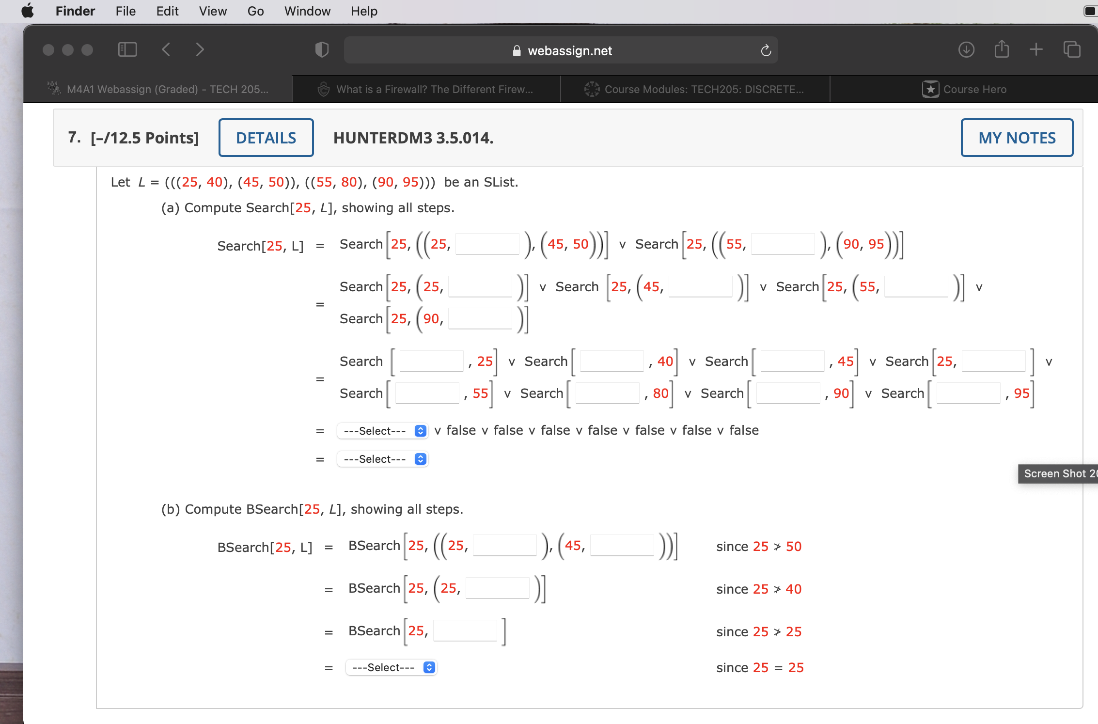
Task: Click the answer box next to BSearch[25,
Action: click(464, 630)
